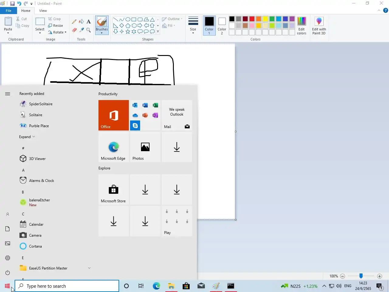Open the Photos tile
Viewport: 389px width, 292px height.
[145, 147]
